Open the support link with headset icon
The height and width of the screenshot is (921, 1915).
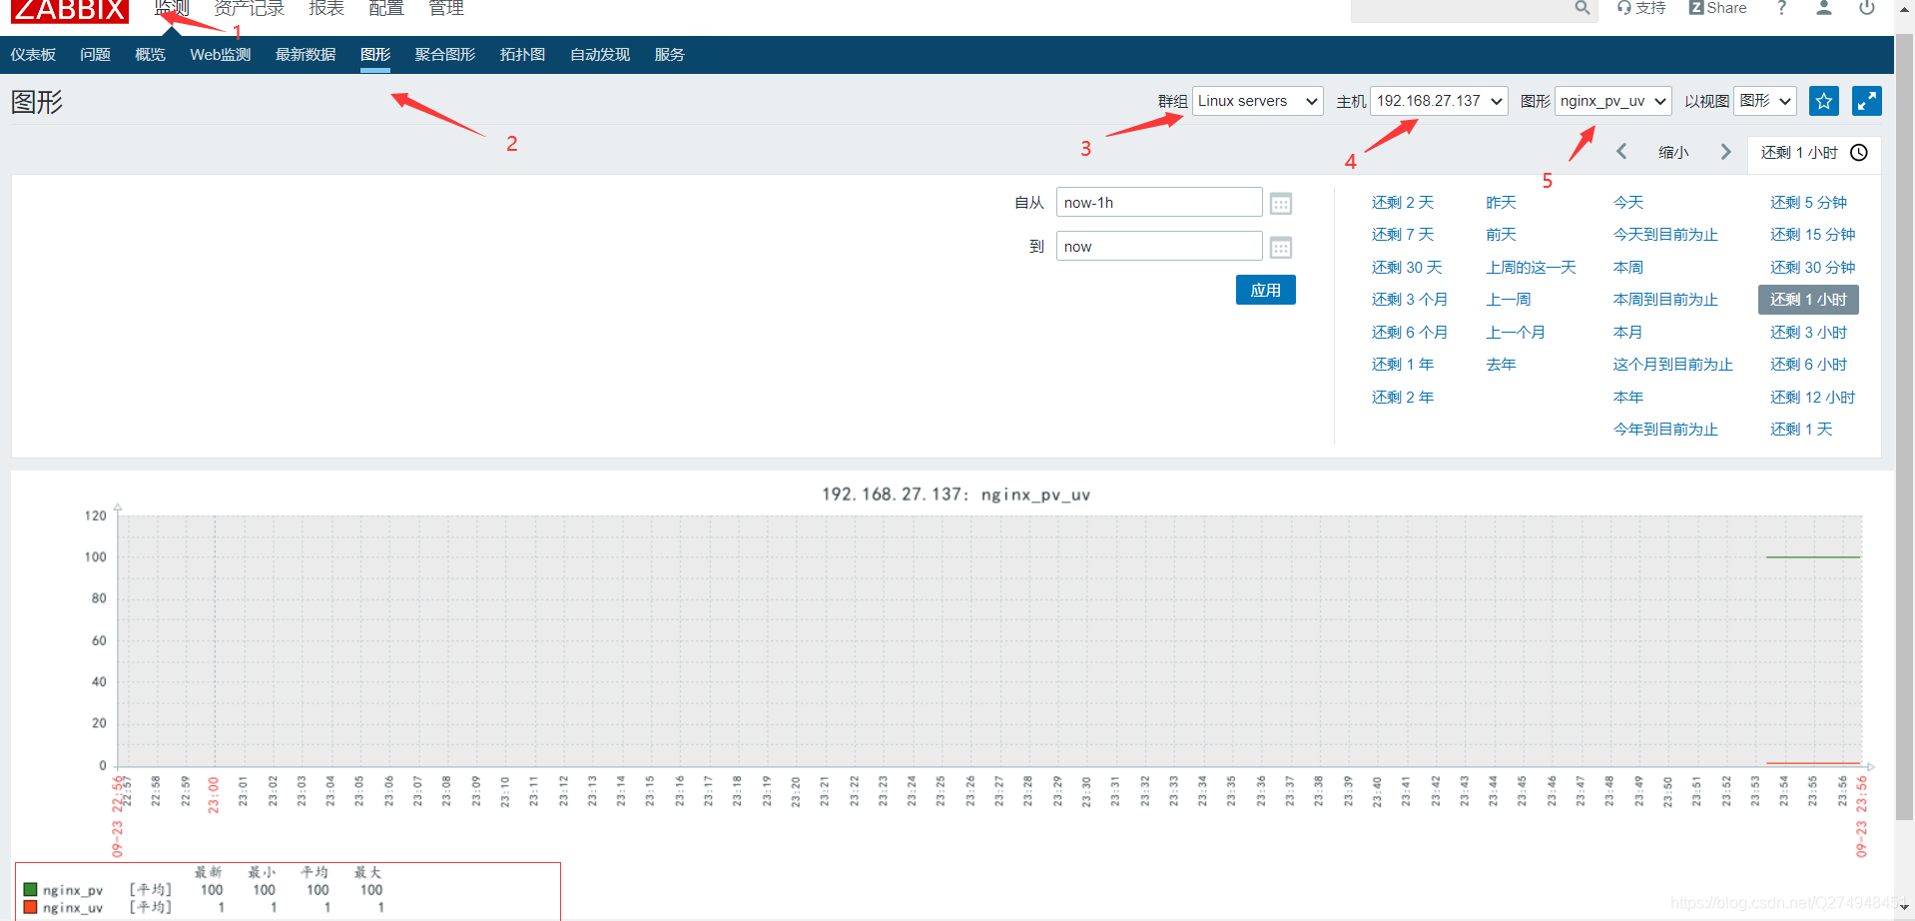coord(1641,8)
